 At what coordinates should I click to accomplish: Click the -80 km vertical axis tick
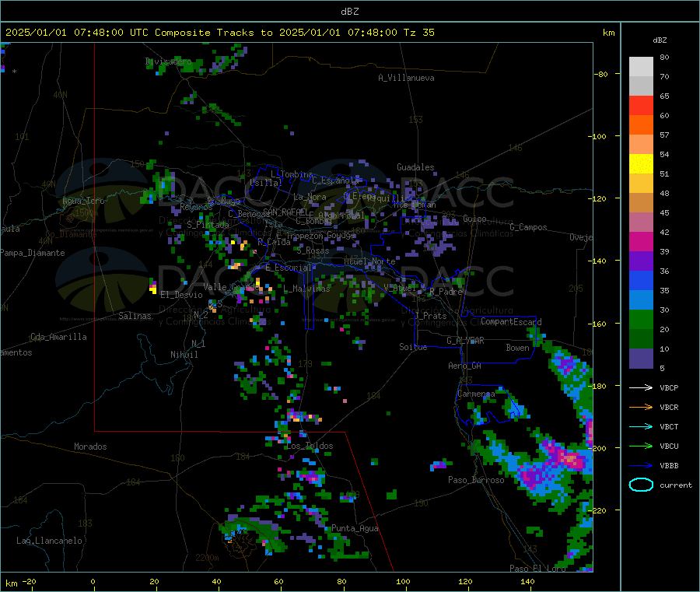click(601, 74)
